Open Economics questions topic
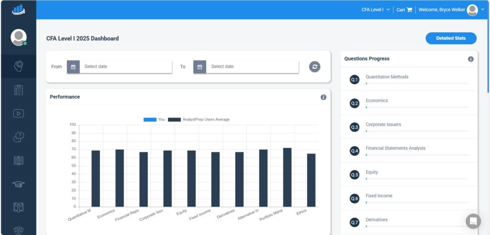The width and height of the screenshot is (490, 235). pyautogui.click(x=377, y=101)
